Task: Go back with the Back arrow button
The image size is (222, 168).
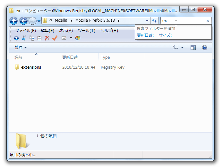Action: [23, 21]
